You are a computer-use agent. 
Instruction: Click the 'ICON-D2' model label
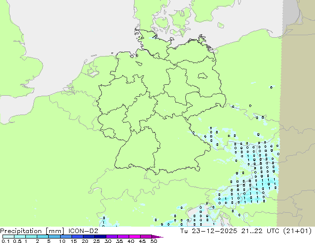[83, 231]
